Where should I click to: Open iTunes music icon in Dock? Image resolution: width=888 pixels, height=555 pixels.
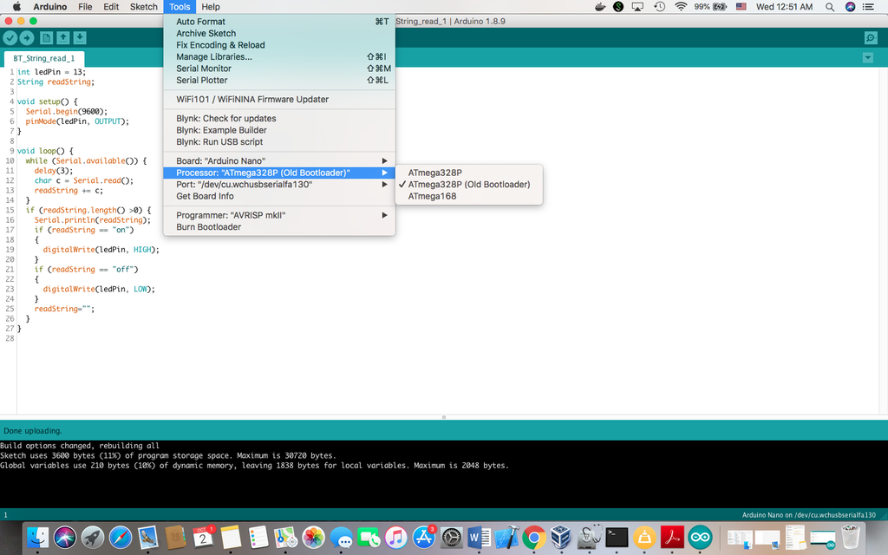point(395,537)
